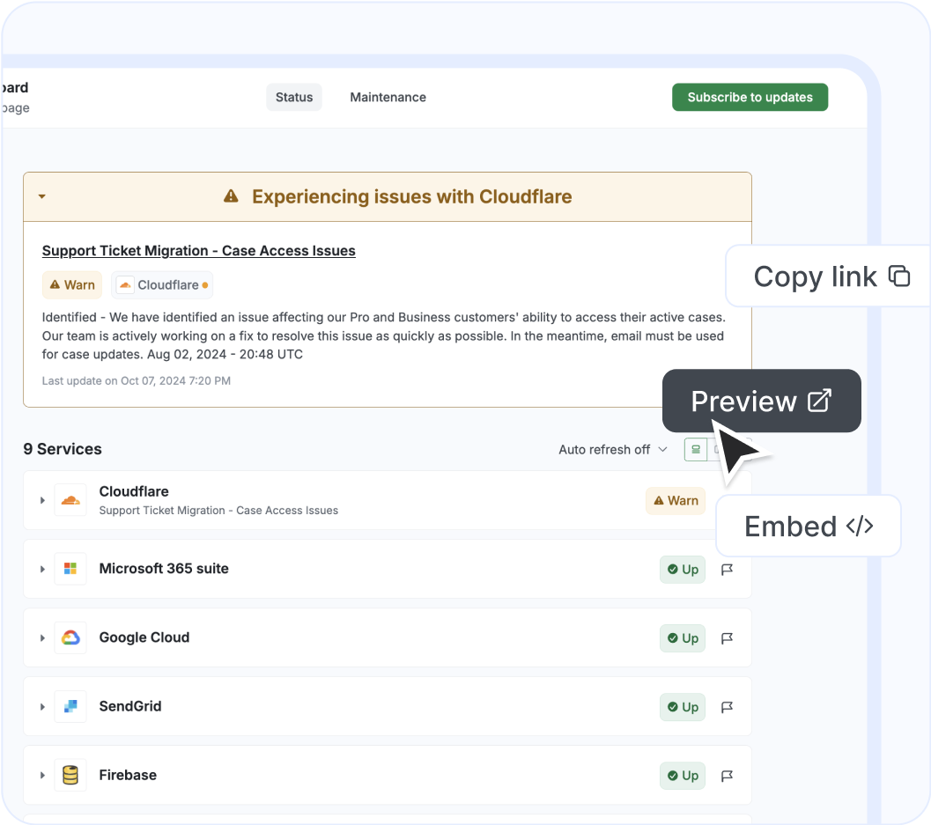Open the Auto refresh dropdown
Image resolution: width=931 pixels, height=825 pixels.
coord(613,449)
